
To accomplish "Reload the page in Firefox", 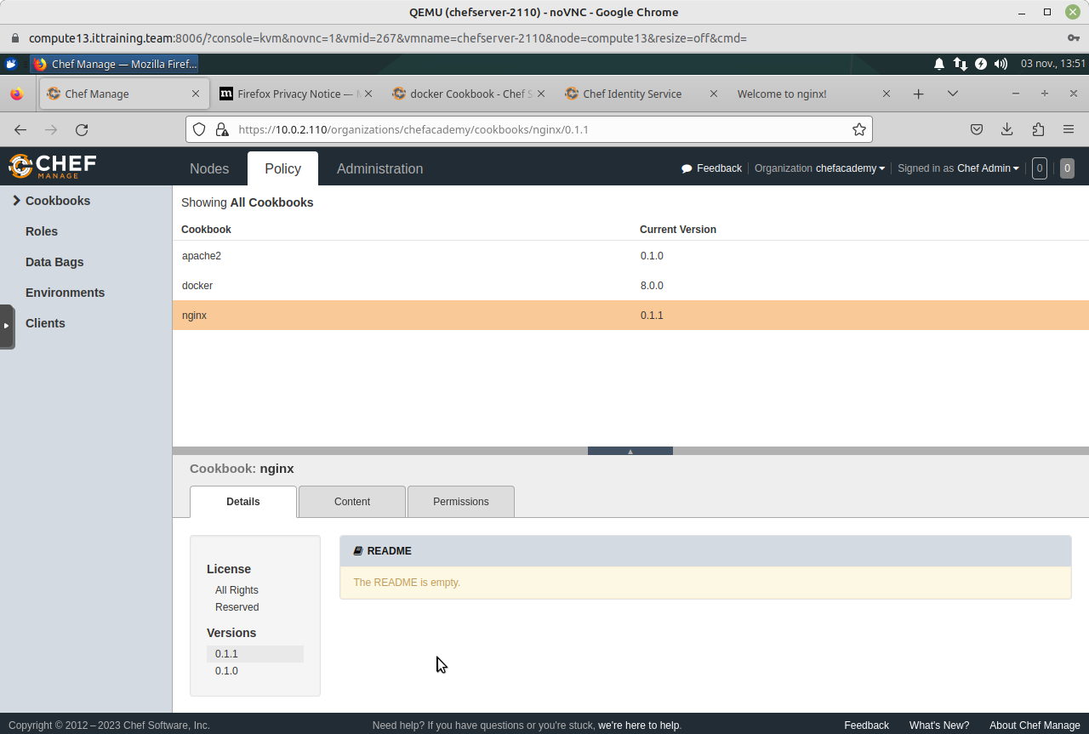I will [x=82, y=129].
